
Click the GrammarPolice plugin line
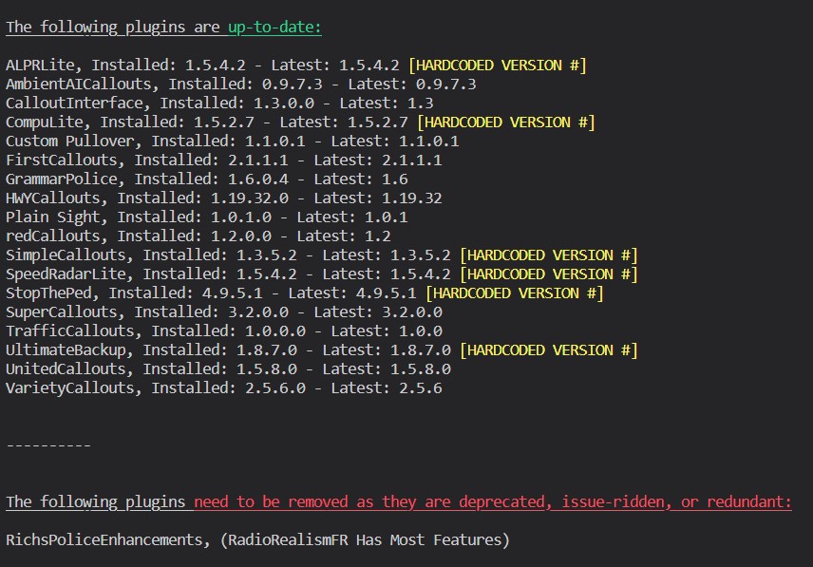click(206, 180)
